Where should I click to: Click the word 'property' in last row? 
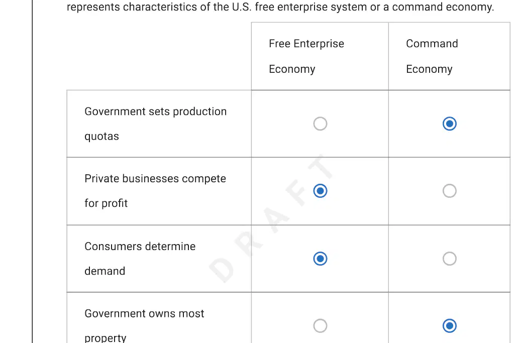click(x=106, y=338)
